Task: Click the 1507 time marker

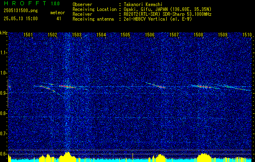Action: pos(174,34)
